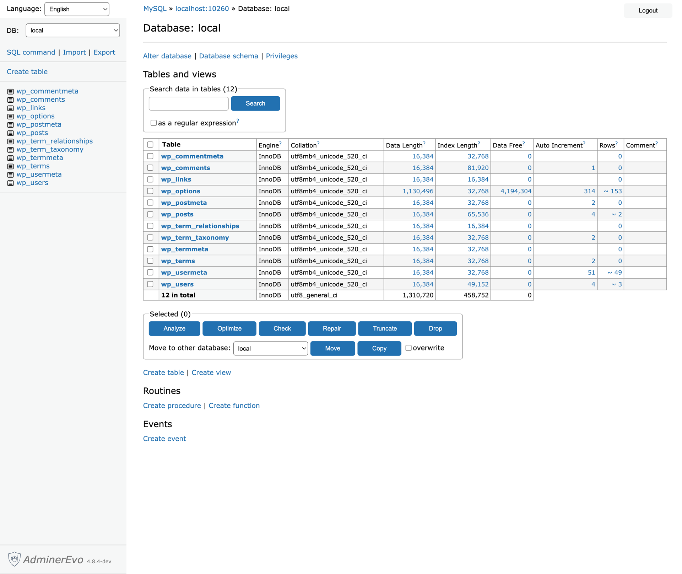Check the wp_commentmeta row checkbox
This screenshot has height=574, width=682.
tap(150, 156)
